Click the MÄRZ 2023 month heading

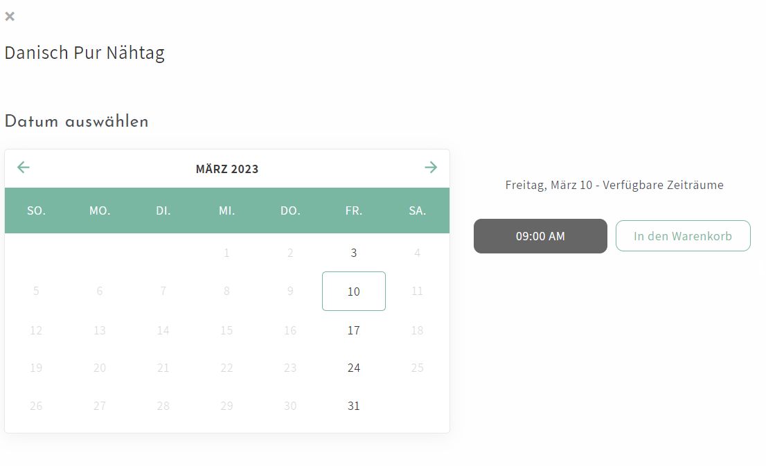point(227,169)
